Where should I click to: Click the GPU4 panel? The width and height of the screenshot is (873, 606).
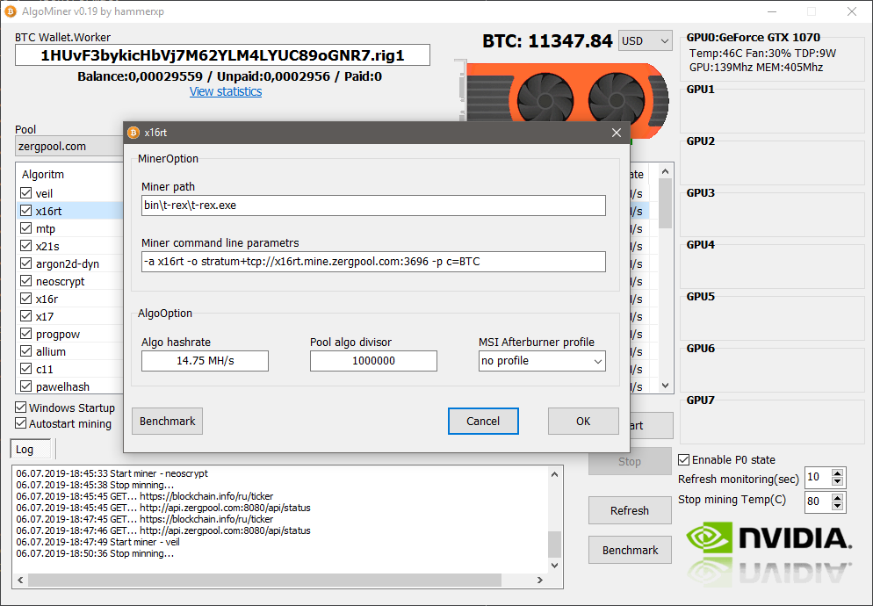[x=772, y=264]
